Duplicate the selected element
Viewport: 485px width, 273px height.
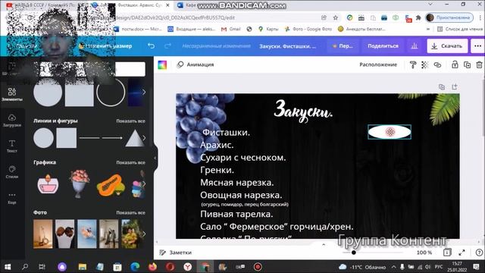467,64
